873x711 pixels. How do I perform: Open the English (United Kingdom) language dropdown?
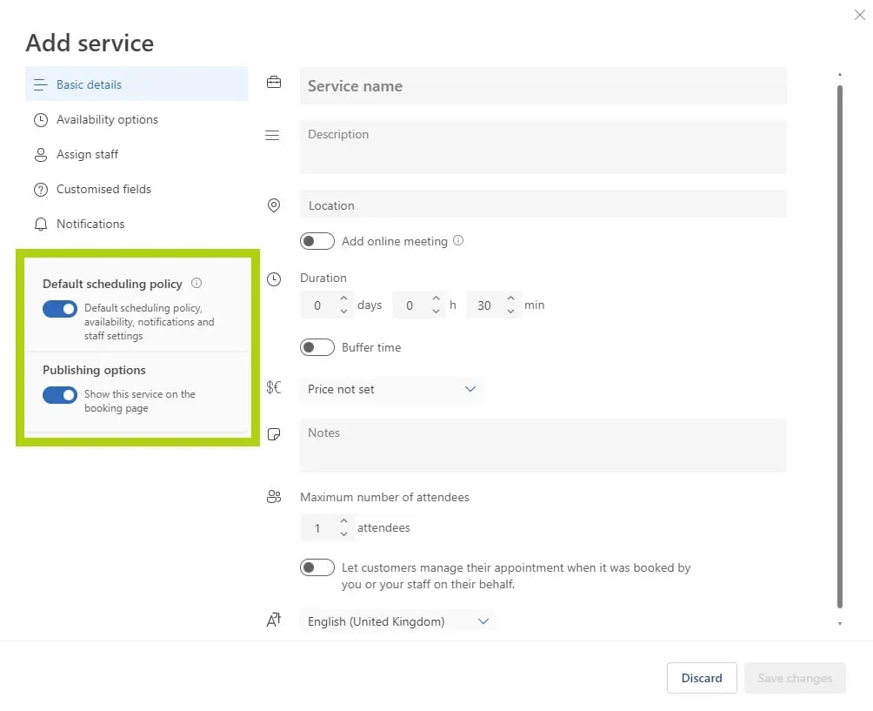(397, 620)
